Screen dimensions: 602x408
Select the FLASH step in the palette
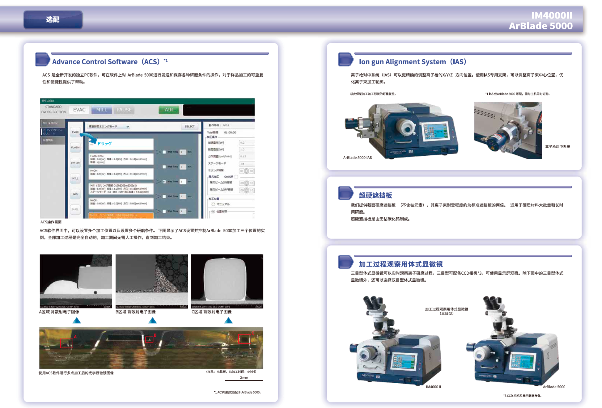pos(76,147)
